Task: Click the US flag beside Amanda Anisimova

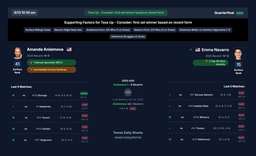Action: (x=69, y=49)
